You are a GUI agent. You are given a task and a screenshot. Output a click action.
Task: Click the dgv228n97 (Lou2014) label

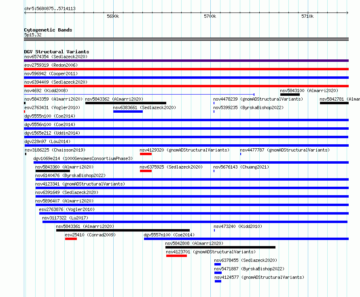pyautogui.click(x=47, y=141)
